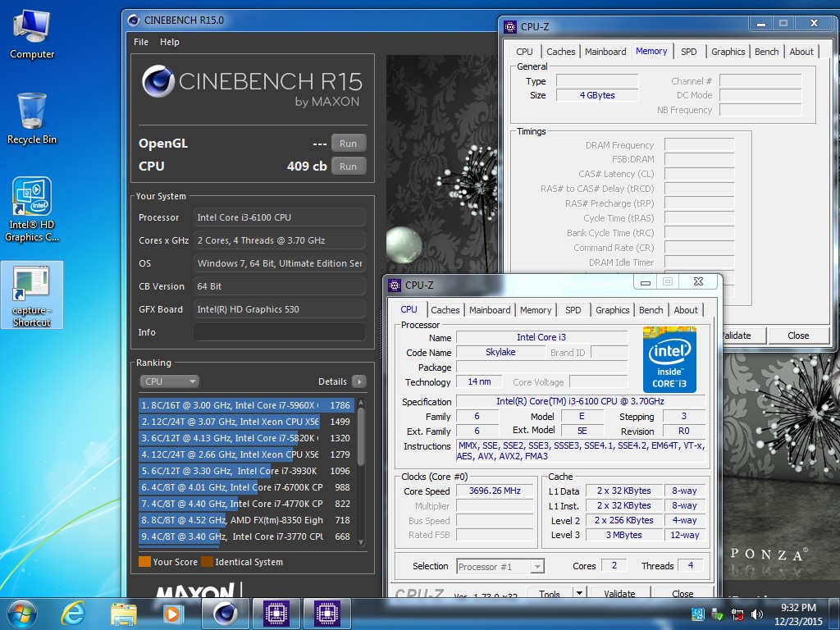The height and width of the screenshot is (630, 840).
Task: Run the OpenGL benchmark
Action: 348,144
